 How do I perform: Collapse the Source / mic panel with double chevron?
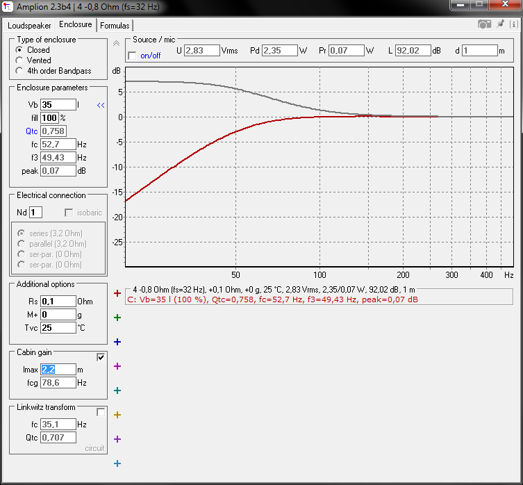(116, 43)
